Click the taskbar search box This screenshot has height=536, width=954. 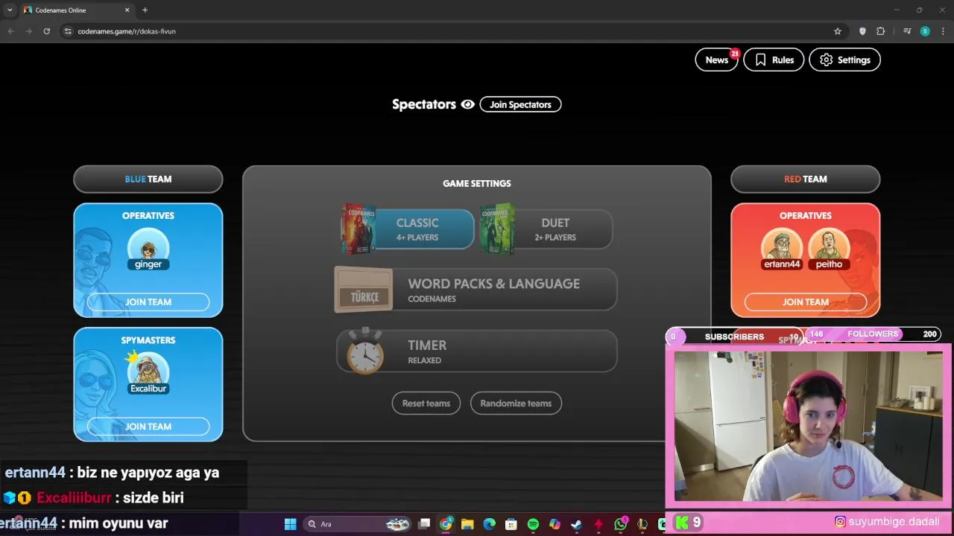coord(358,524)
